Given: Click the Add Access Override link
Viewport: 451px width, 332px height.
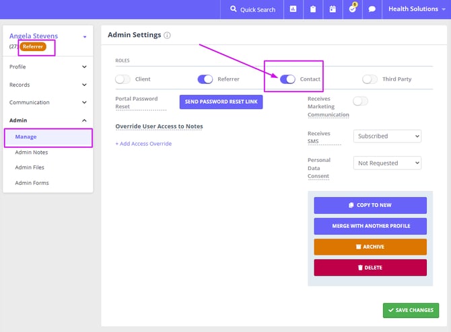Looking at the screenshot, I should (x=143, y=143).
